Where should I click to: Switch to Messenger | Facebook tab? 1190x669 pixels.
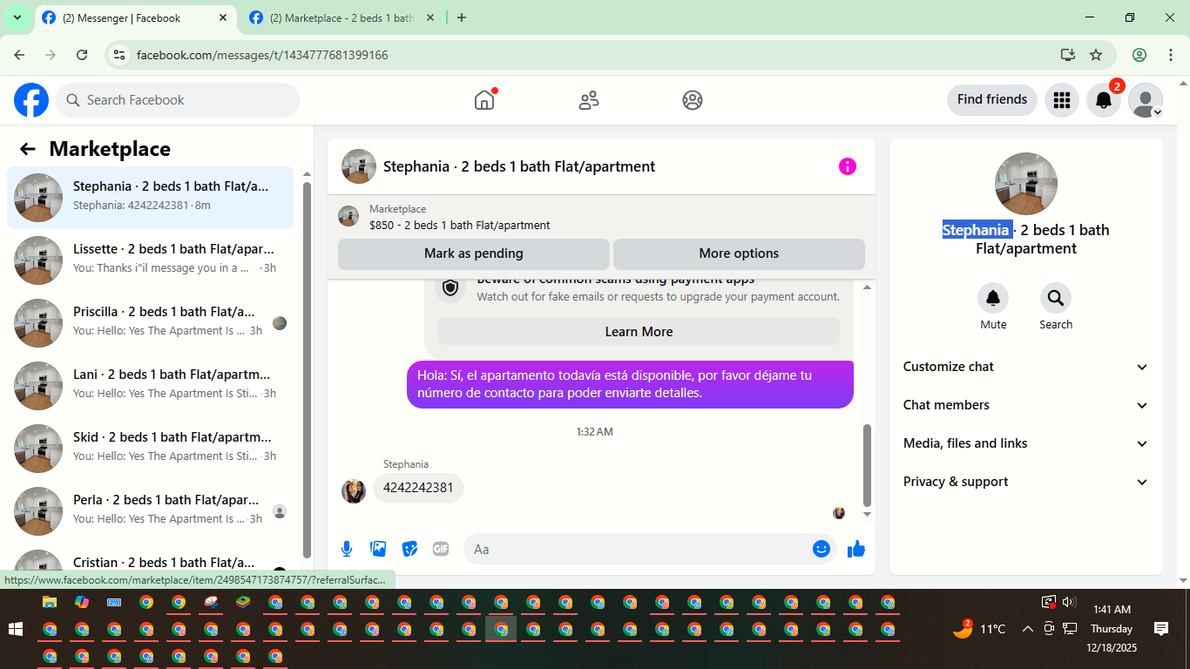[x=135, y=17]
